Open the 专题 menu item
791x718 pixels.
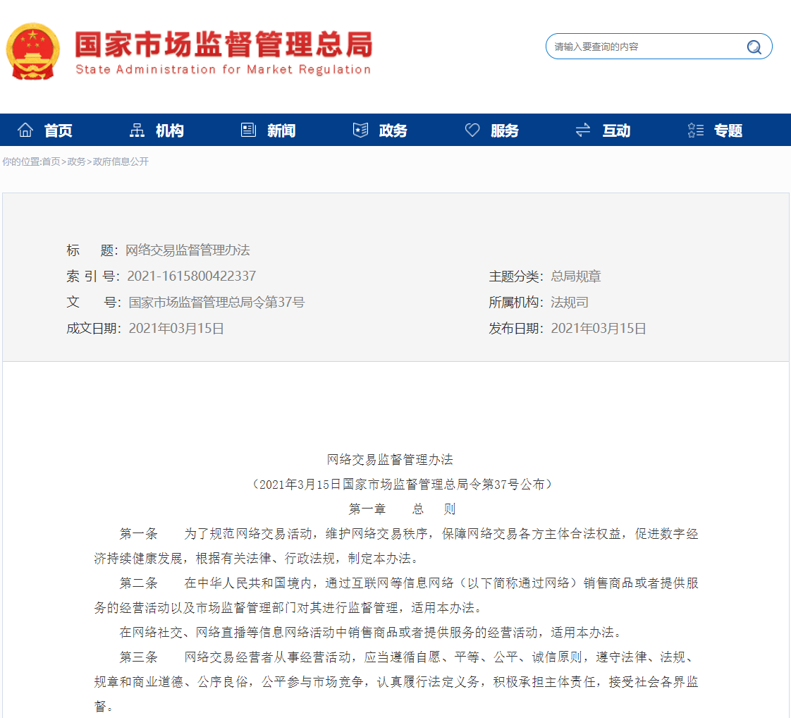pos(728,130)
